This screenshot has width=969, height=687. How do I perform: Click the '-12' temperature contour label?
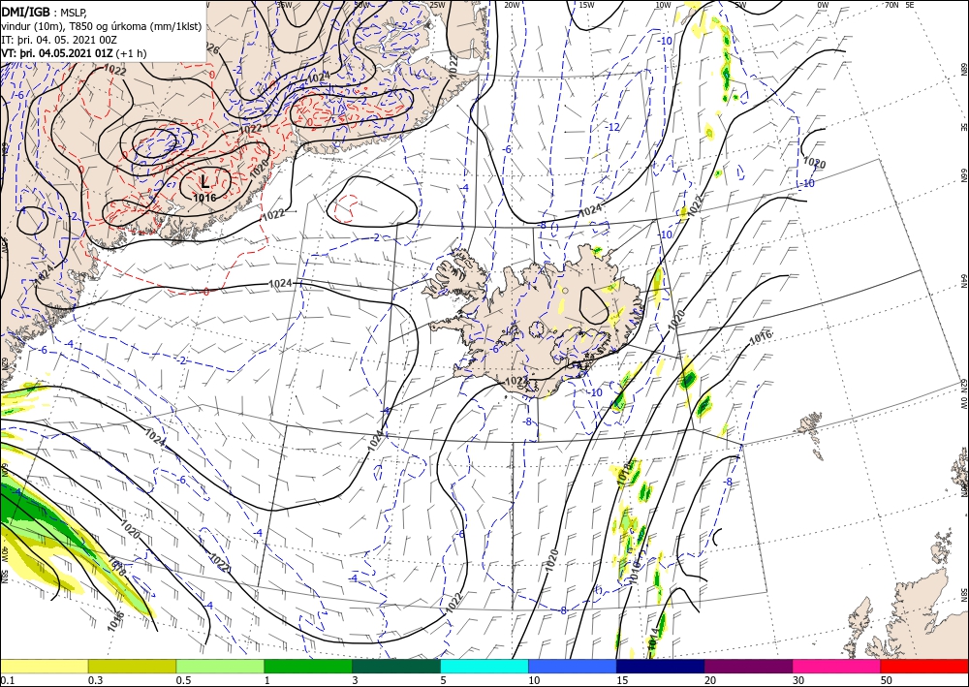pyautogui.click(x=612, y=127)
